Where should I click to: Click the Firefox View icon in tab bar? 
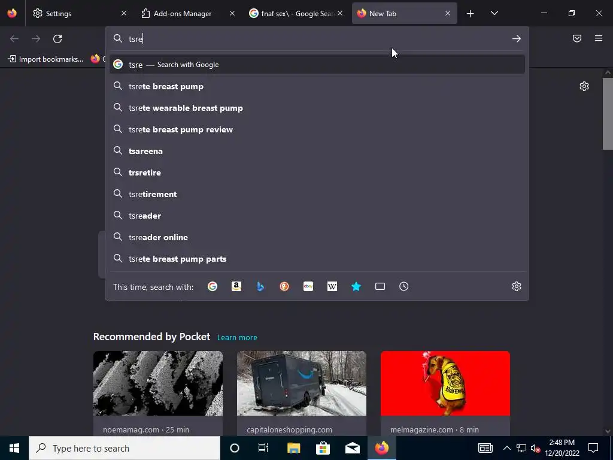[x=12, y=13]
